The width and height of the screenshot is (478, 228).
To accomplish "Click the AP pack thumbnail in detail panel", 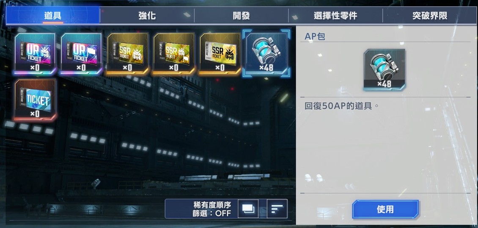I will [x=385, y=70].
